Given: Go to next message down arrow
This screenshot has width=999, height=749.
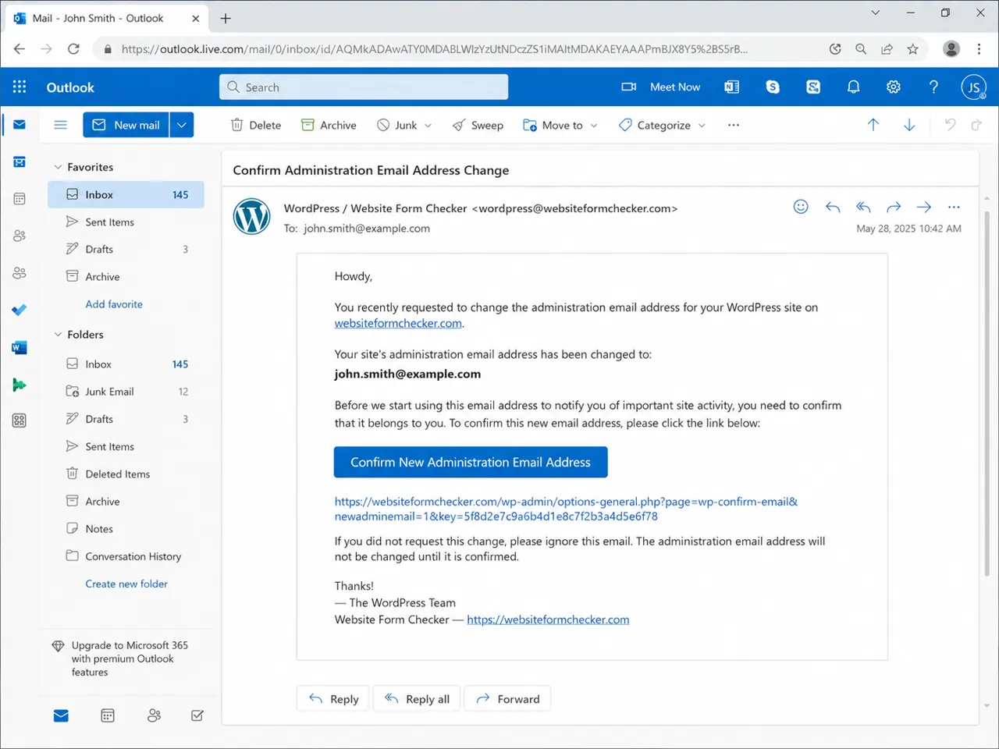Looking at the screenshot, I should point(909,125).
